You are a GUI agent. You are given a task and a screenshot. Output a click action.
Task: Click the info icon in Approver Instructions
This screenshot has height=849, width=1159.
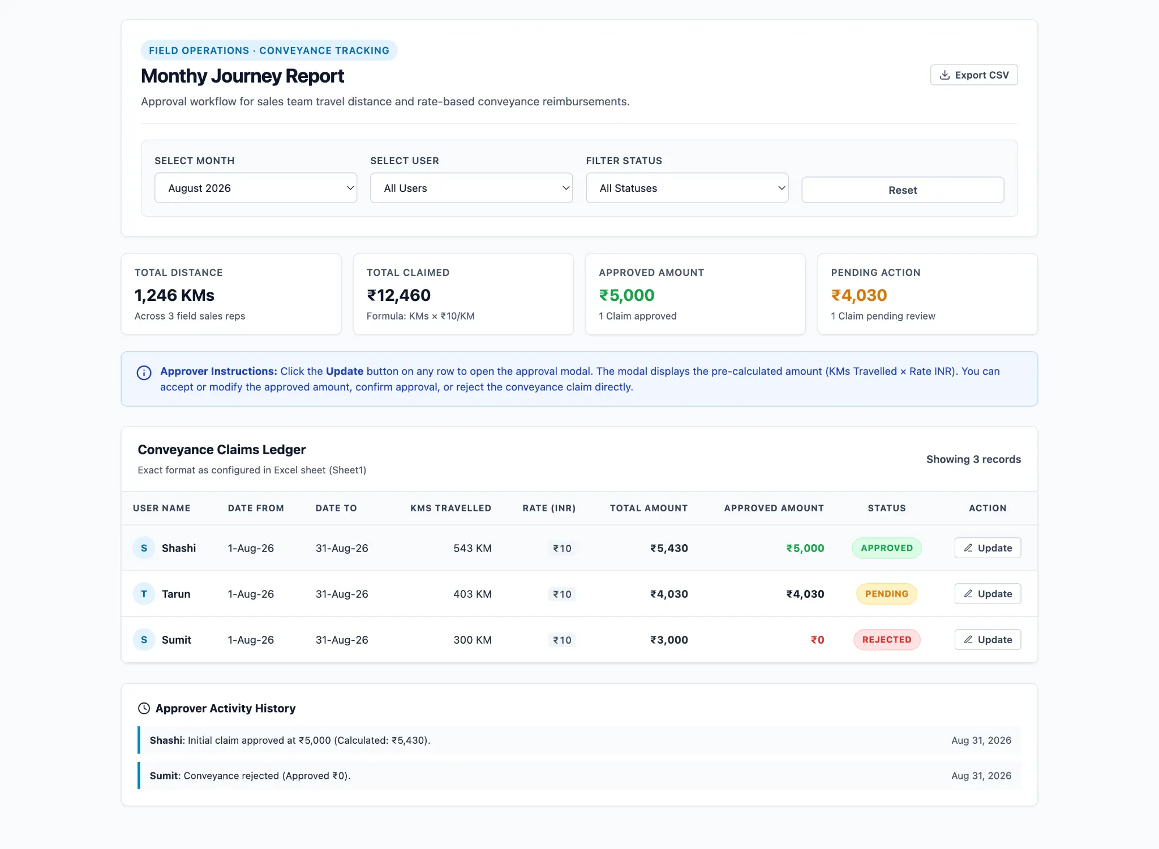pyautogui.click(x=144, y=373)
